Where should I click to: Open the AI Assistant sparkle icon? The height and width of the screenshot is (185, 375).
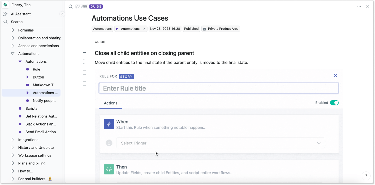click(x=5, y=14)
